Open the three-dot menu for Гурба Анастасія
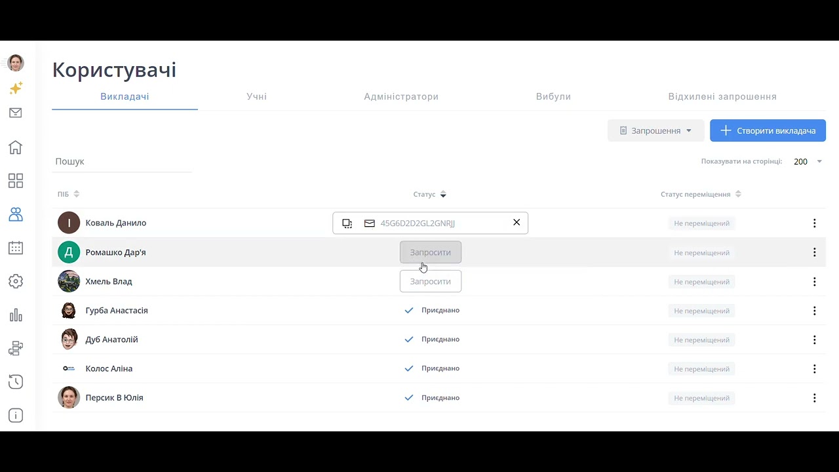 [814, 311]
